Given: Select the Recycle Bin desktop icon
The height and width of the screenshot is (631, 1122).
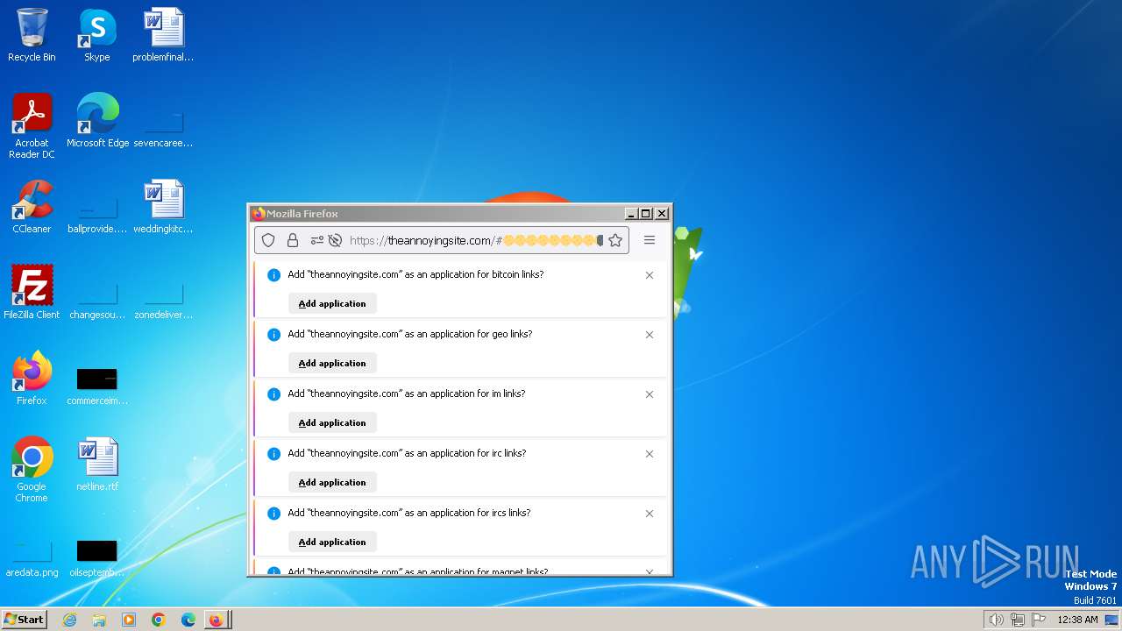Looking at the screenshot, I should (32, 35).
